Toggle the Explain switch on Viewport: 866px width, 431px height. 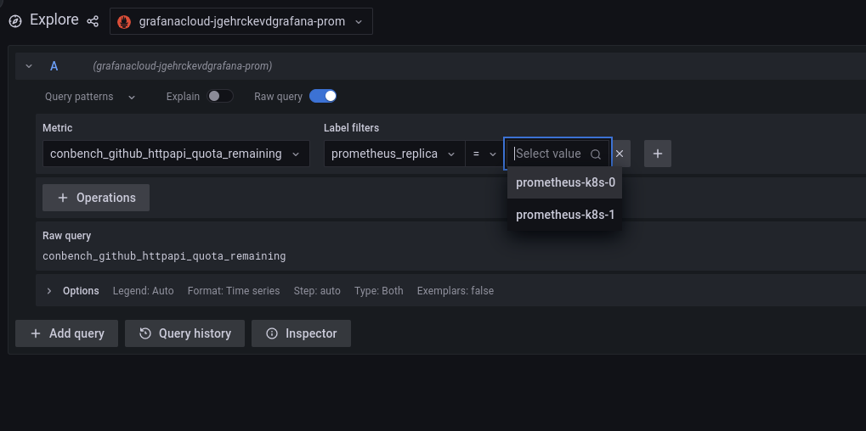(220, 97)
